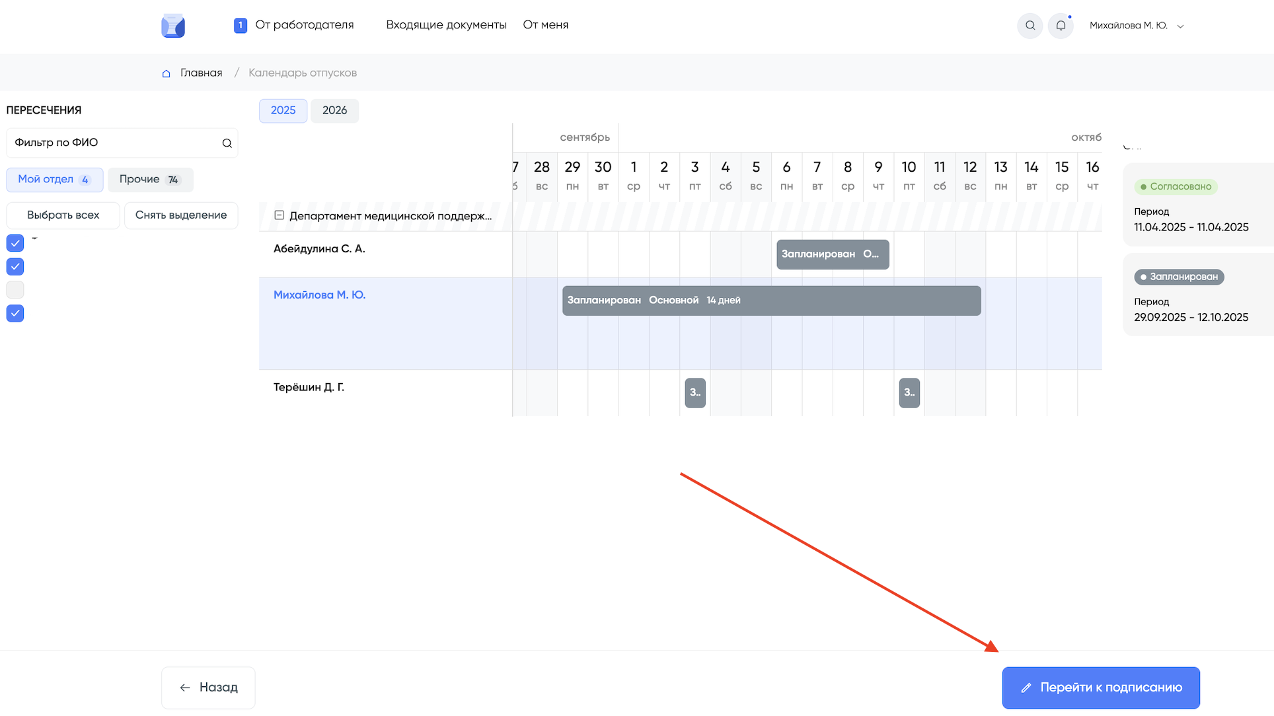Toggle the unchecked third employee checkbox
Image resolution: width=1274 pixels, height=716 pixels.
click(x=15, y=290)
